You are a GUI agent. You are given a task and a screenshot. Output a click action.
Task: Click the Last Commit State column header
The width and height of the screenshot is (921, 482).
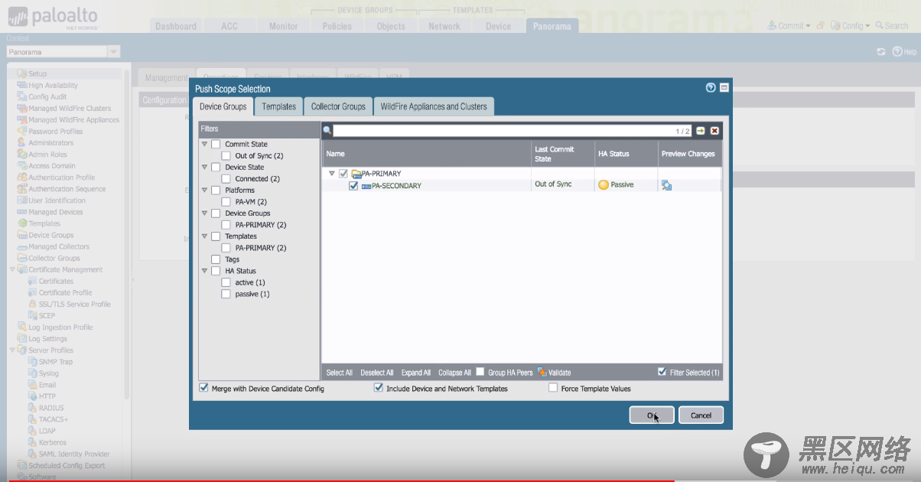562,154
